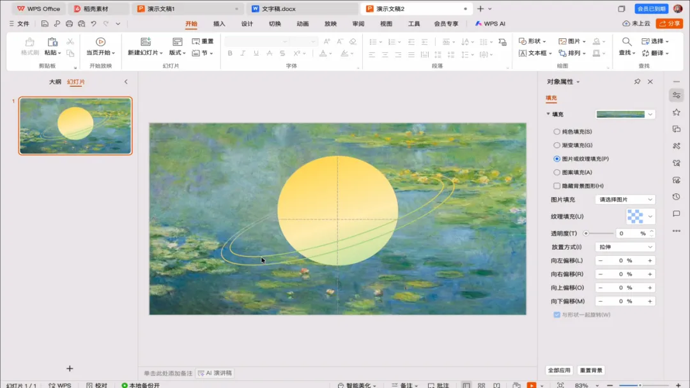
Task: Click the Undo arrow icon
Action: pos(94,24)
